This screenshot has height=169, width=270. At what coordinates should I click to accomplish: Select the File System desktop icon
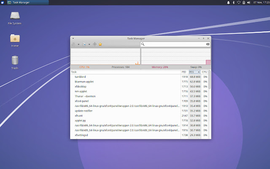coord(15,18)
